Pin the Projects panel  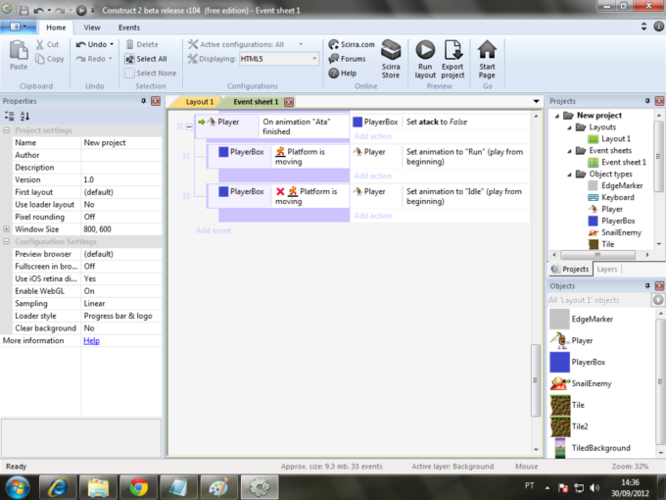[647, 101]
